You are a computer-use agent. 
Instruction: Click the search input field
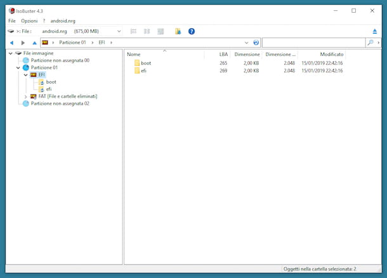313,43
